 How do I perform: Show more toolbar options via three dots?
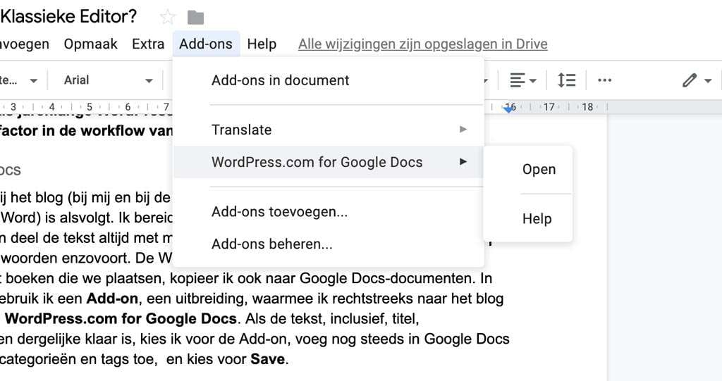tap(604, 80)
